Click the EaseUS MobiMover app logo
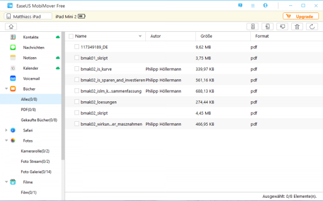 point(10,6)
